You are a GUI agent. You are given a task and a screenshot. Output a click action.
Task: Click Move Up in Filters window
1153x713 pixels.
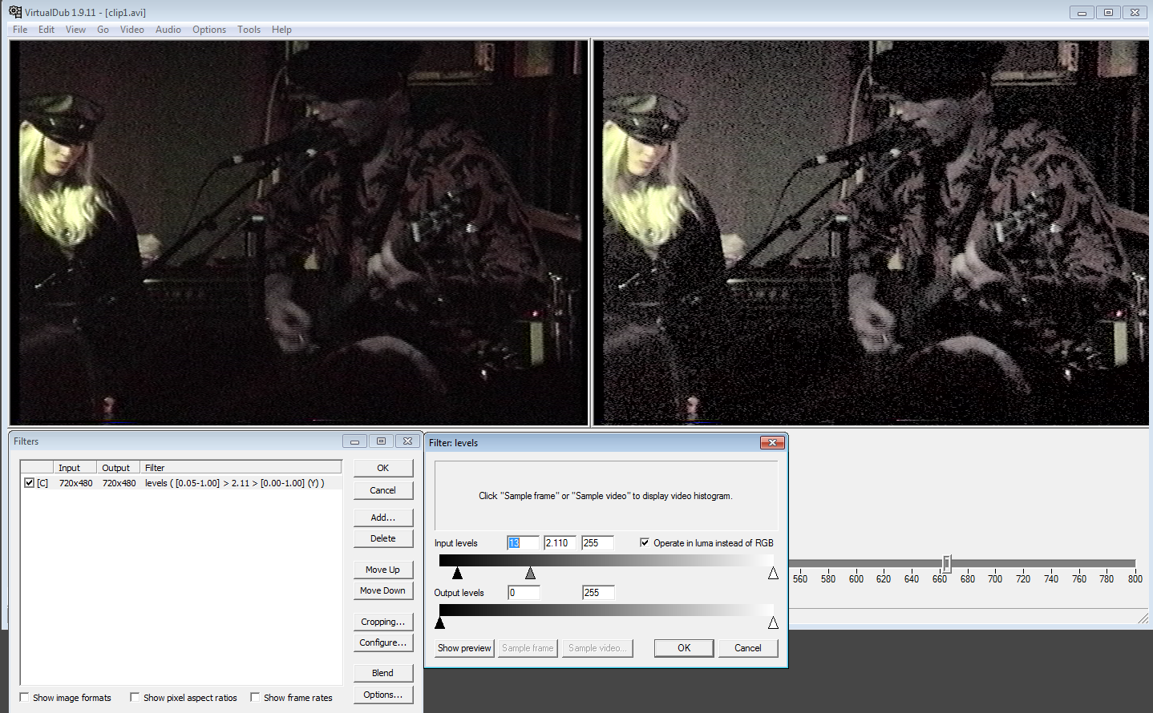pyautogui.click(x=383, y=570)
